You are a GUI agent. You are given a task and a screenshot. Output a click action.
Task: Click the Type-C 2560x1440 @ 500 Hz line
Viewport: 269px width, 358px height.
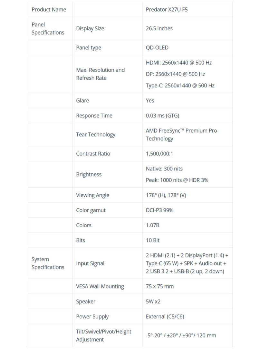click(180, 86)
